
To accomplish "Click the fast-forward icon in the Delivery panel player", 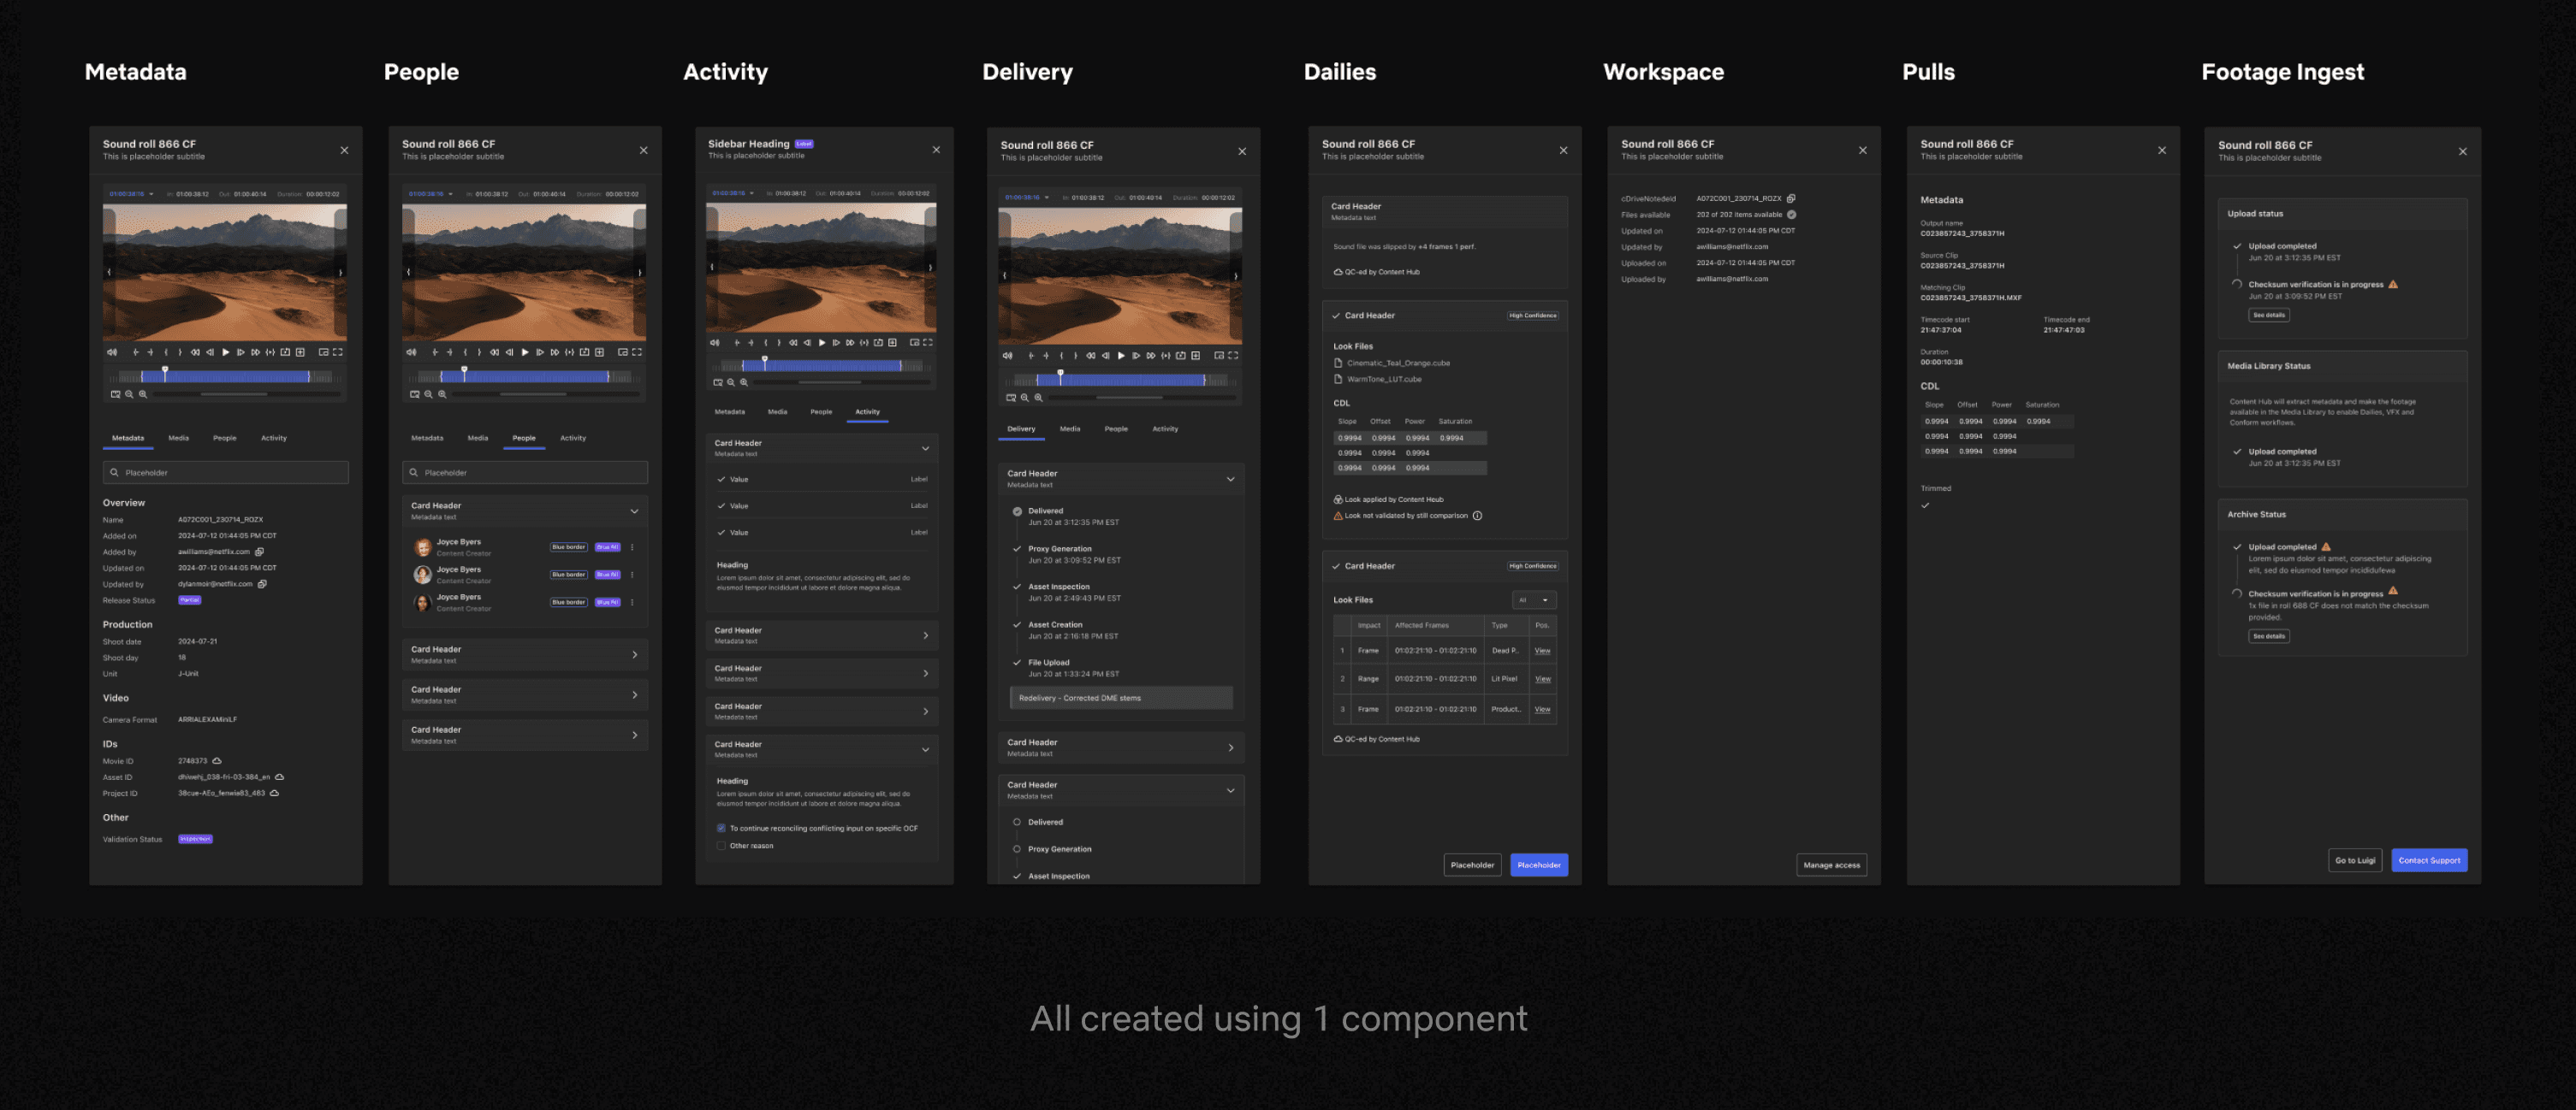I will (x=1152, y=356).
